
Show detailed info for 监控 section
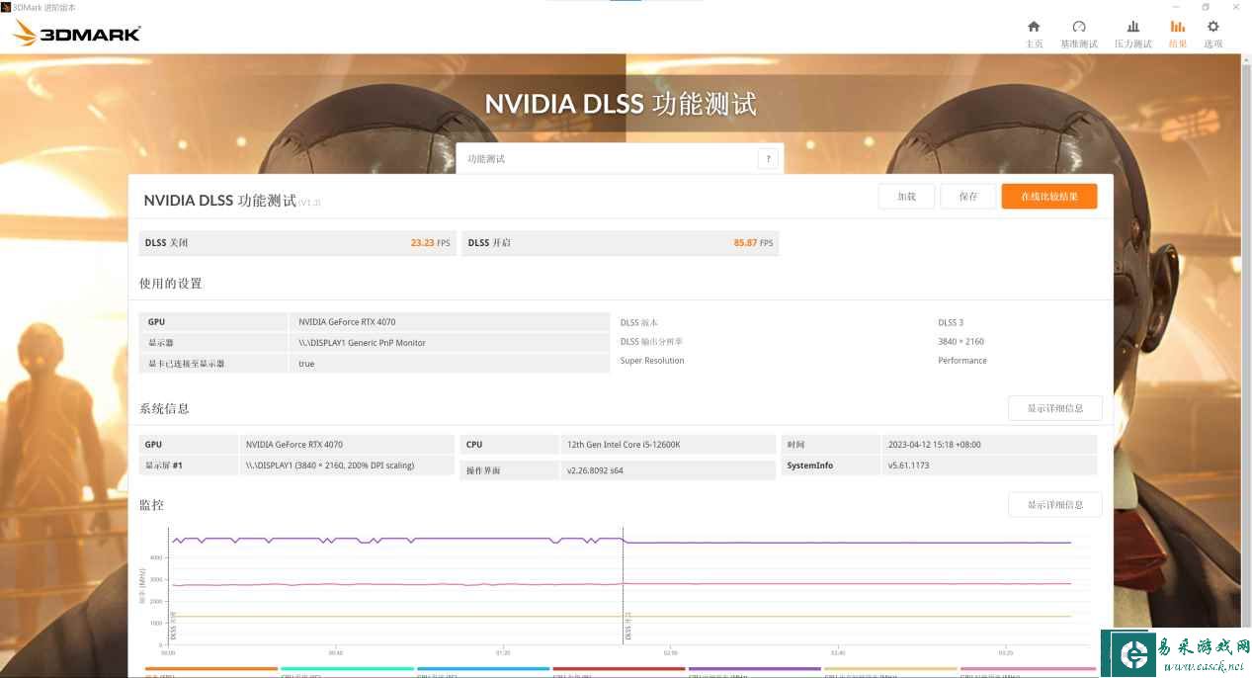point(1055,505)
